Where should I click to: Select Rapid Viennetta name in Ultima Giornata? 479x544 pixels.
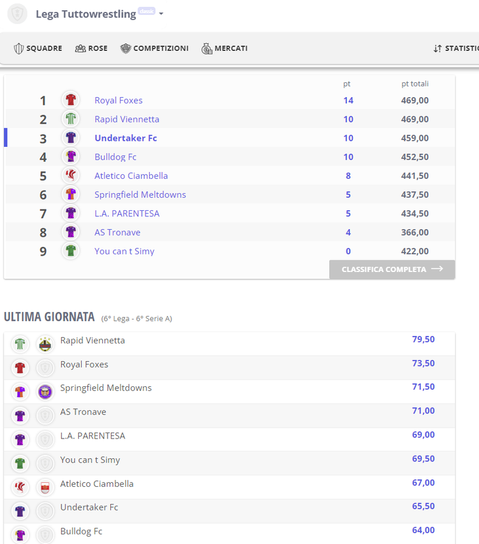pyautogui.click(x=93, y=341)
